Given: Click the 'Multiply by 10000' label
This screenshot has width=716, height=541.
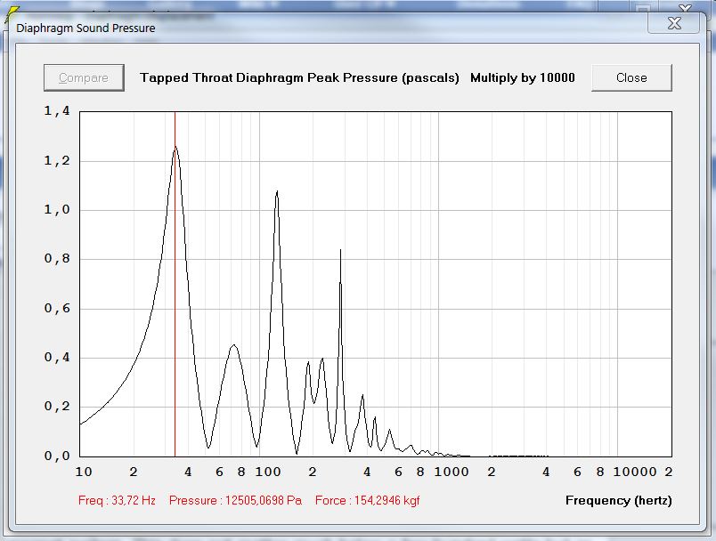Looking at the screenshot, I should [x=523, y=77].
